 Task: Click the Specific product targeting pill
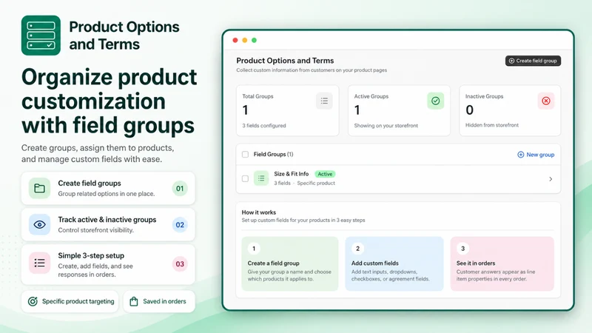click(x=70, y=301)
